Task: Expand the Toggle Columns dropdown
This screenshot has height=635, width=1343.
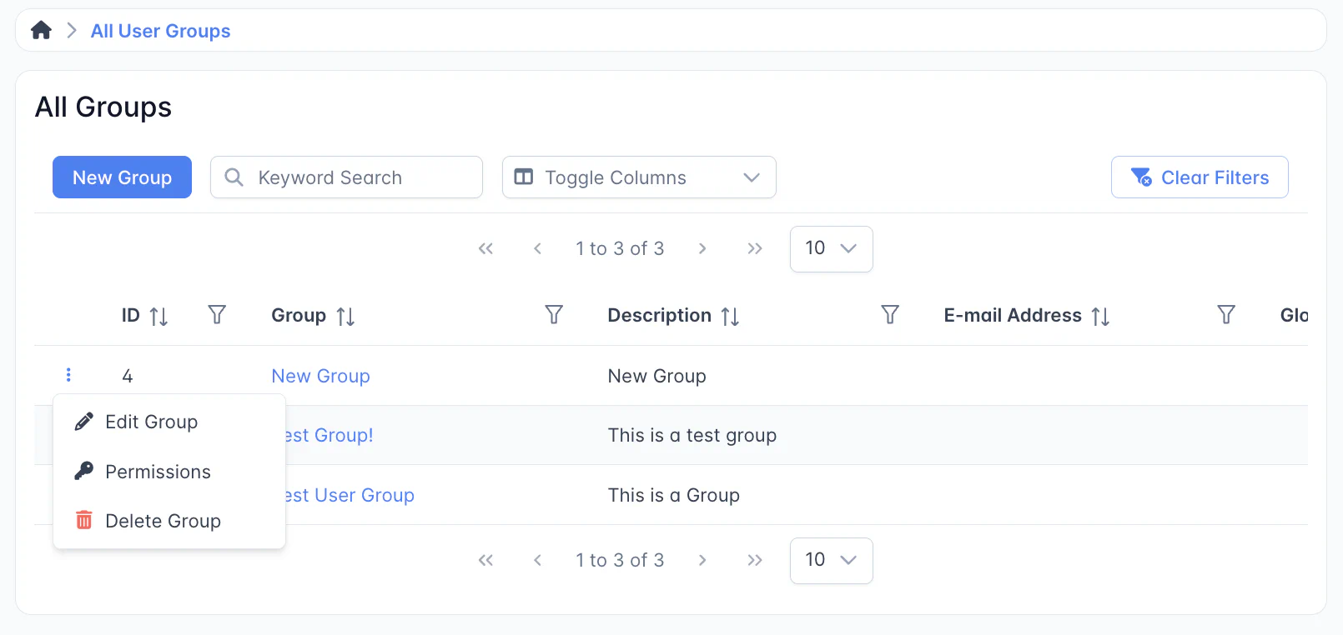Action: tap(639, 177)
